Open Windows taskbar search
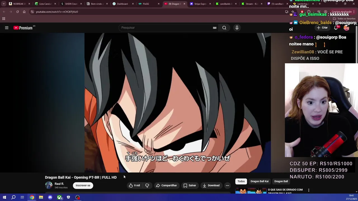 (x=13, y=197)
